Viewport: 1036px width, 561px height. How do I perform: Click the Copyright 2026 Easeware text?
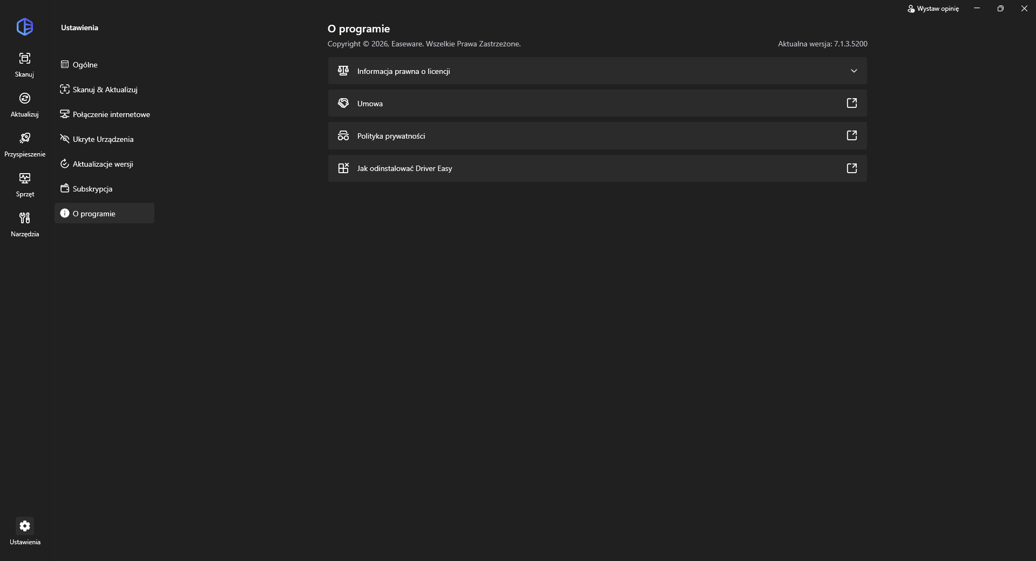(x=424, y=44)
